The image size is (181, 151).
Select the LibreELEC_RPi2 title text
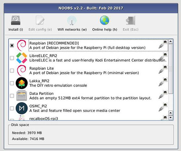pos(43,56)
